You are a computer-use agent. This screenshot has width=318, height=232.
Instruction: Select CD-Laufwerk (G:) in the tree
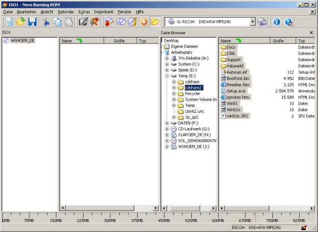point(193,129)
